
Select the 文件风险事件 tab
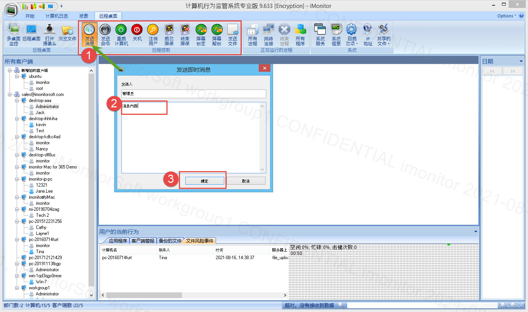(199, 241)
